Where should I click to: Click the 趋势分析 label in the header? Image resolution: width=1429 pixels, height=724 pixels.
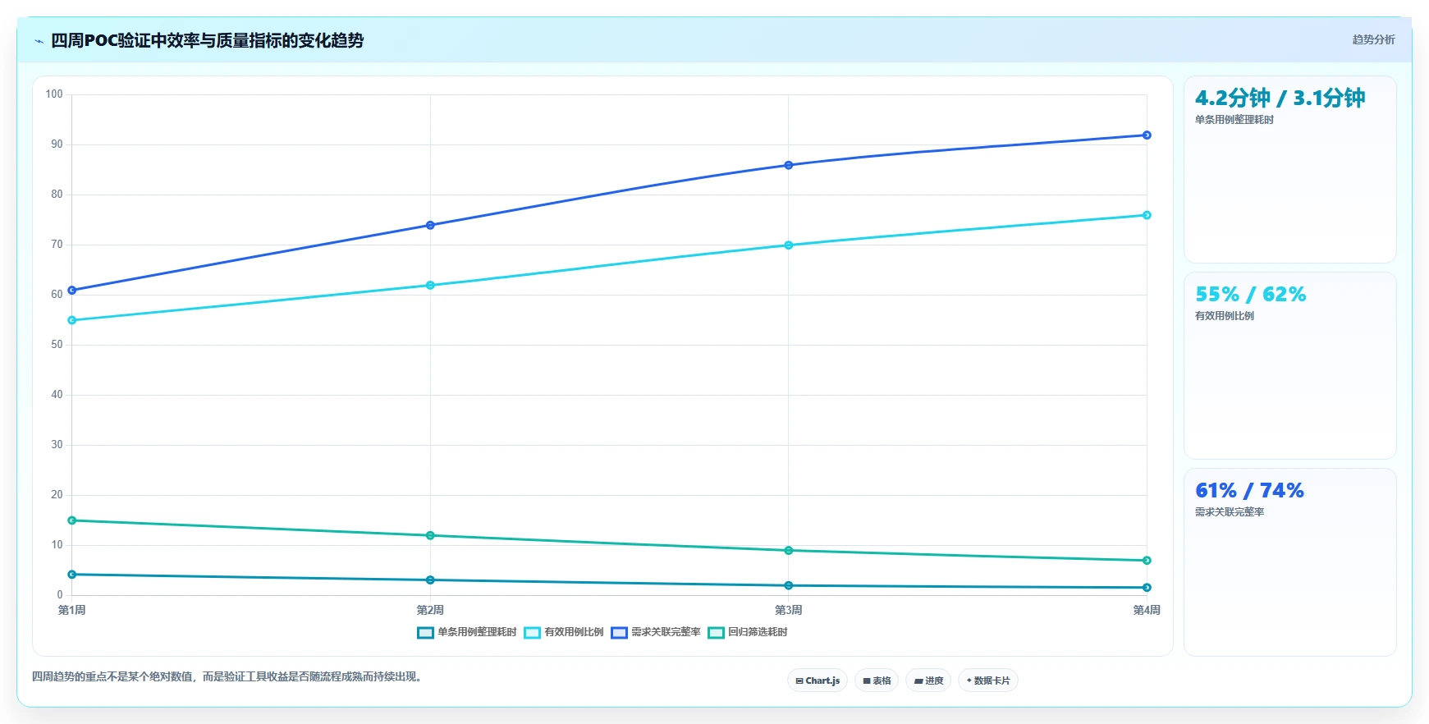tap(1373, 39)
